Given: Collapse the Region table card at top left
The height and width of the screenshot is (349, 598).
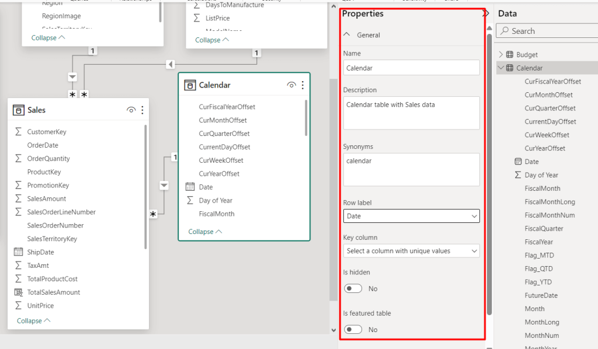Looking at the screenshot, I should [x=48, y=38].
